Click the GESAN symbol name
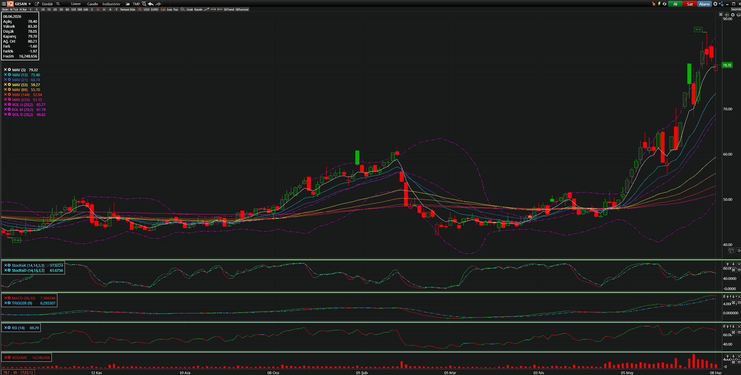This screenshot has height=375, width=741. 21,4
